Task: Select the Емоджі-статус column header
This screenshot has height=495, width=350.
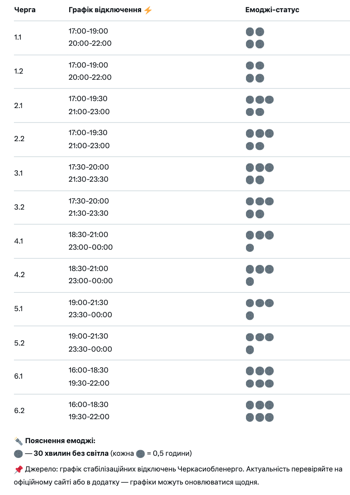Action: click(272, 10)
